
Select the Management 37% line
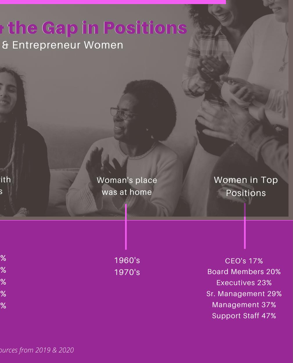pyautogui.click(x=244, y=305)
